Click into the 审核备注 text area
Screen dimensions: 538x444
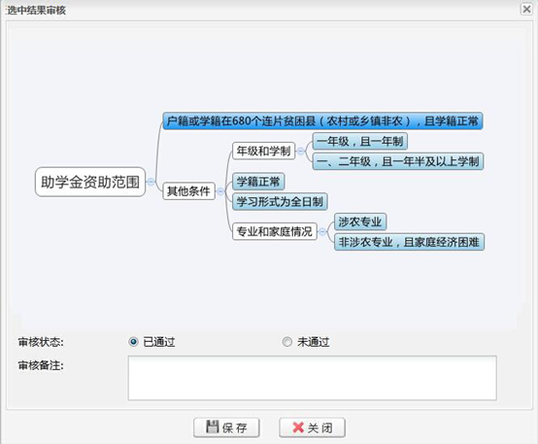tap(313, 378)
